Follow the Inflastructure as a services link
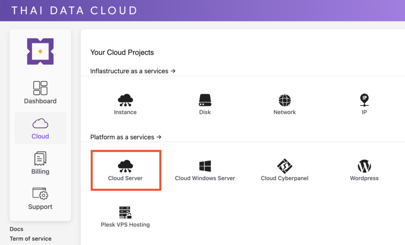Viewport: 405px width, 245px height. coord(133,71)
